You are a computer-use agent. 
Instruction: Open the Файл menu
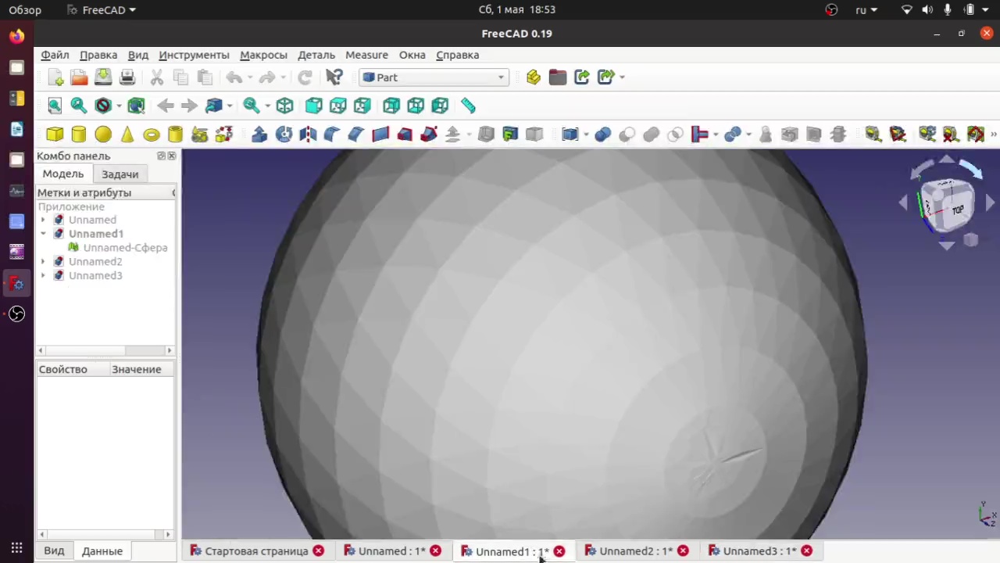[55, 55]
